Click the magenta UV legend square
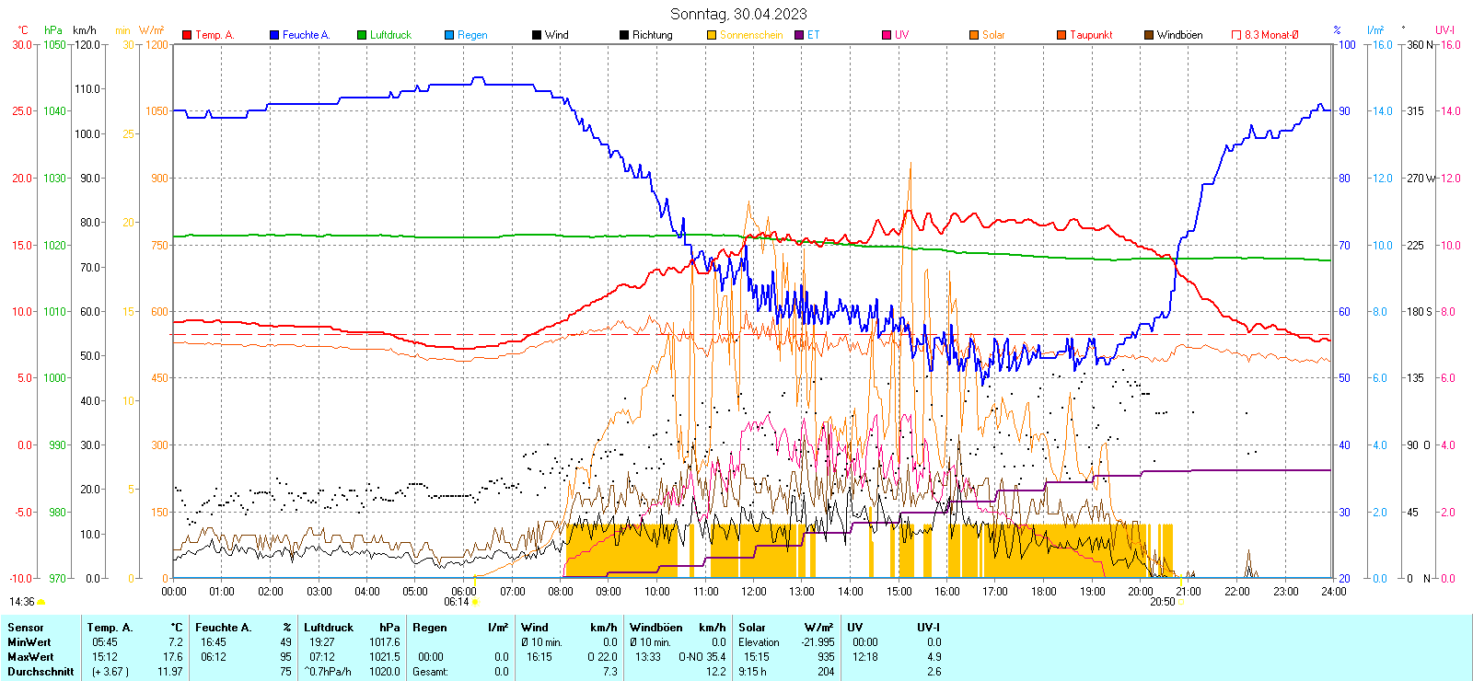Screen dimensions: 1473x681 click(x=887, y=35)
